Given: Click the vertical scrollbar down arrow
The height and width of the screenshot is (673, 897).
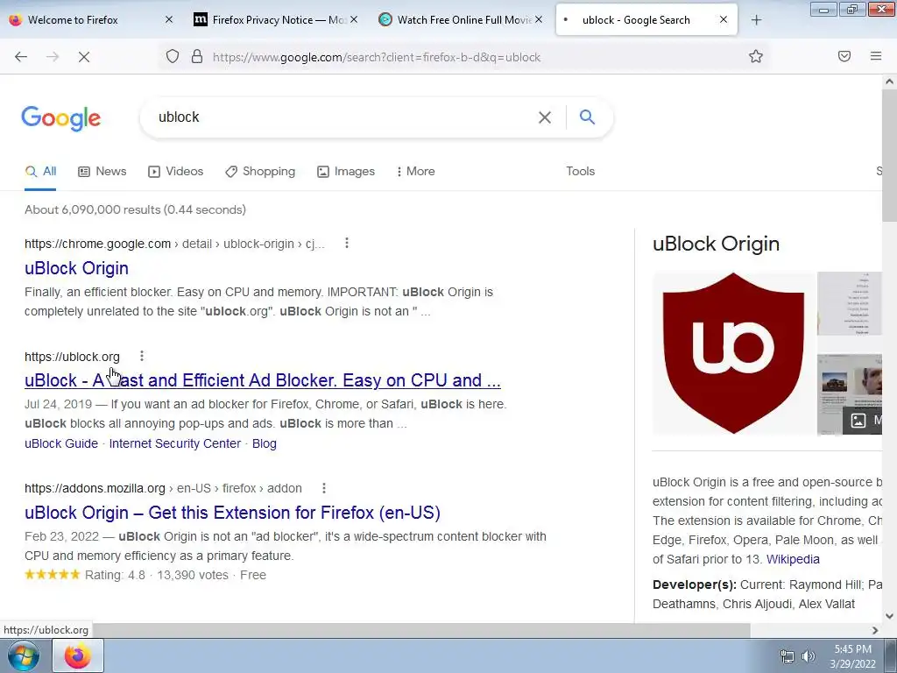Looking at the screenshot, I should pos(889,616).
